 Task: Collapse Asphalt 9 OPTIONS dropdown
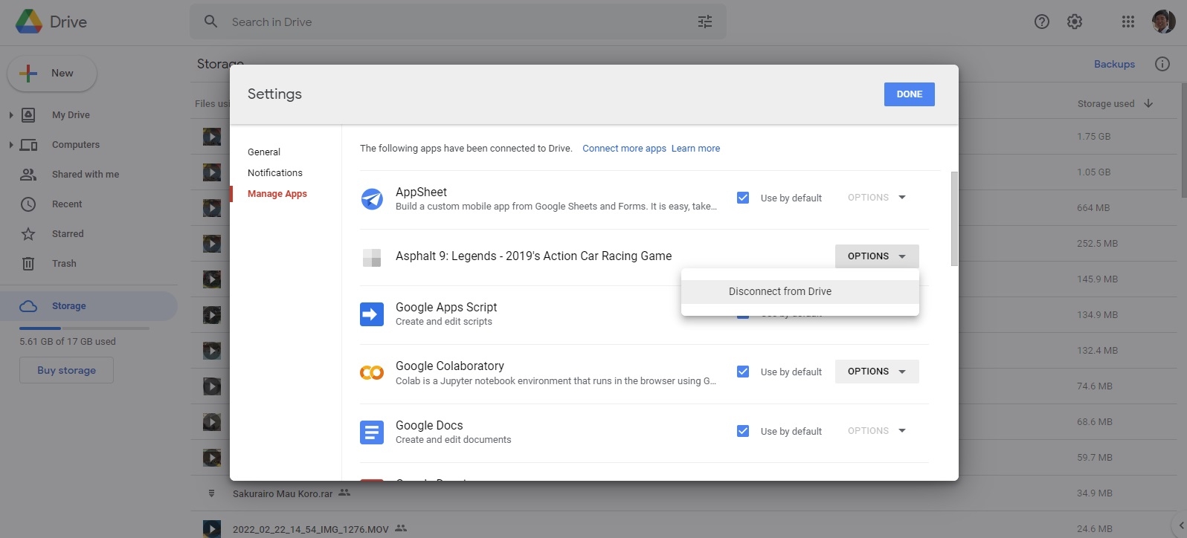pos(877,256)
